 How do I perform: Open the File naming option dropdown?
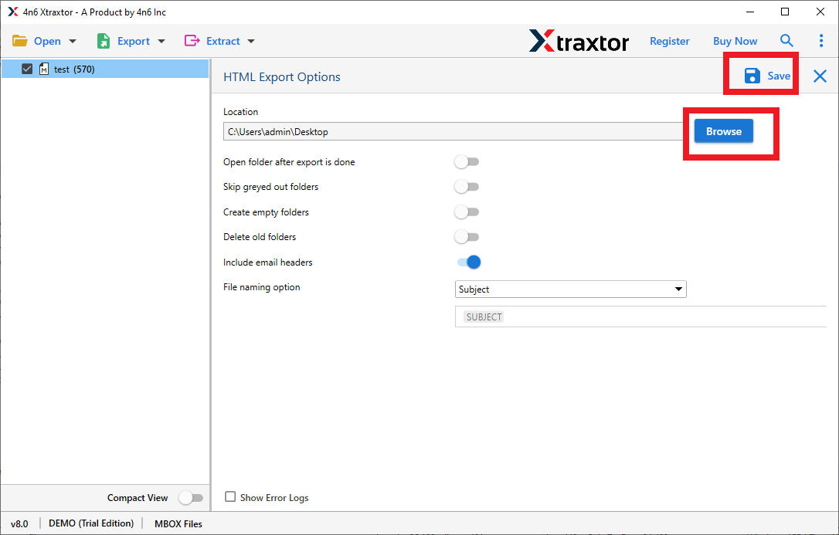click(570, 289)
